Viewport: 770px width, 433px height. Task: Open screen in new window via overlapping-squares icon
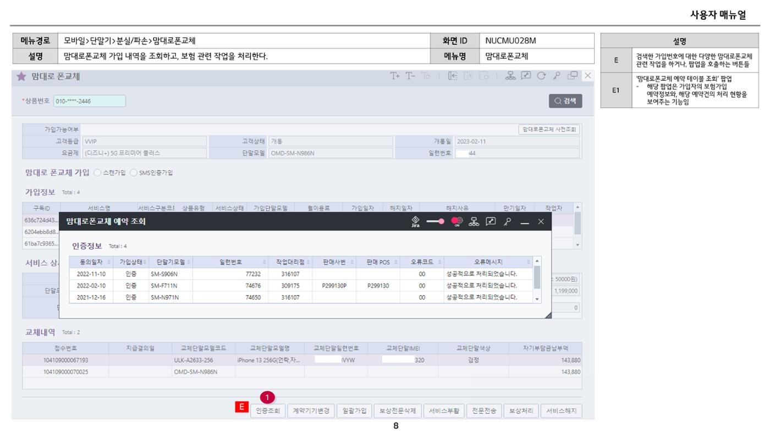point(573,76)
